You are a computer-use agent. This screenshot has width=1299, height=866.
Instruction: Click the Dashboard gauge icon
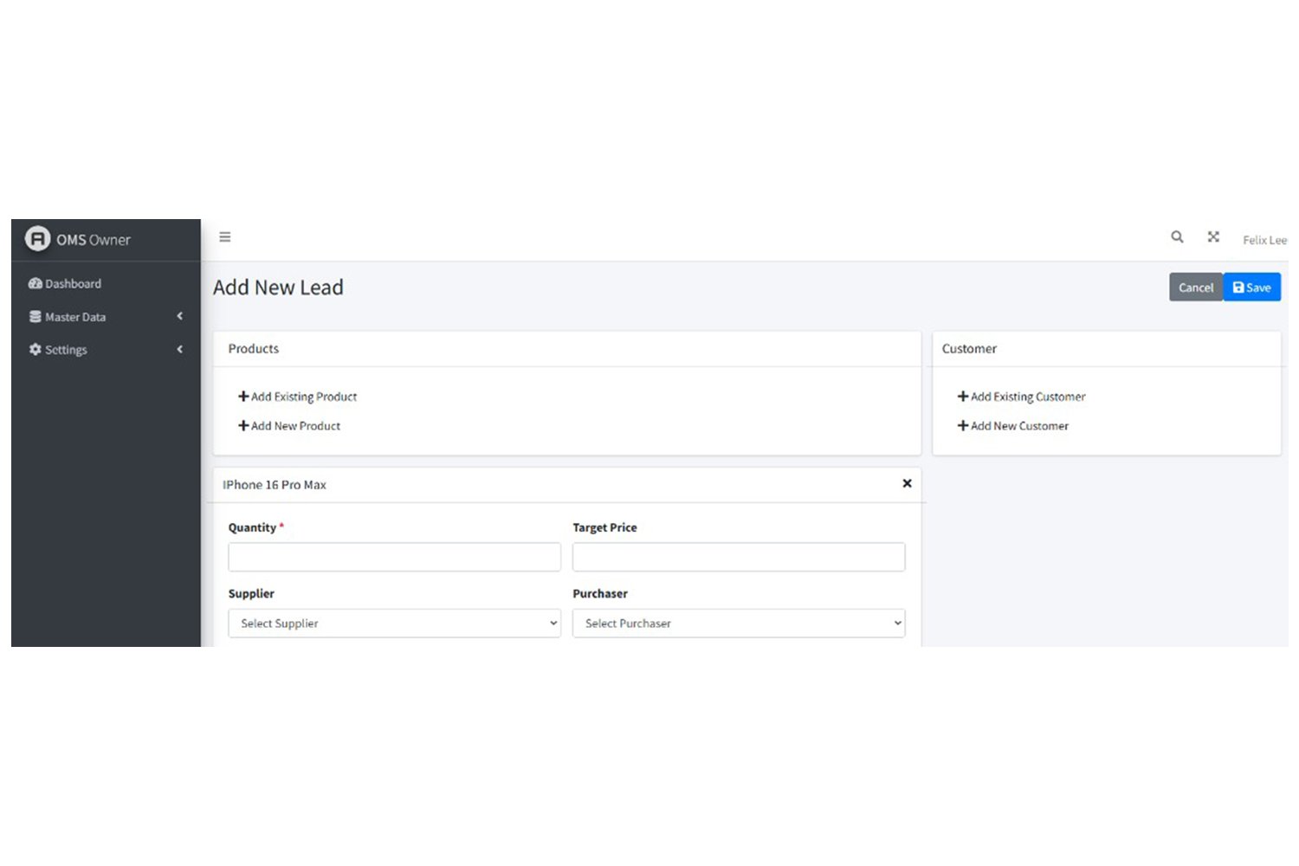click(x=35, y=284)
